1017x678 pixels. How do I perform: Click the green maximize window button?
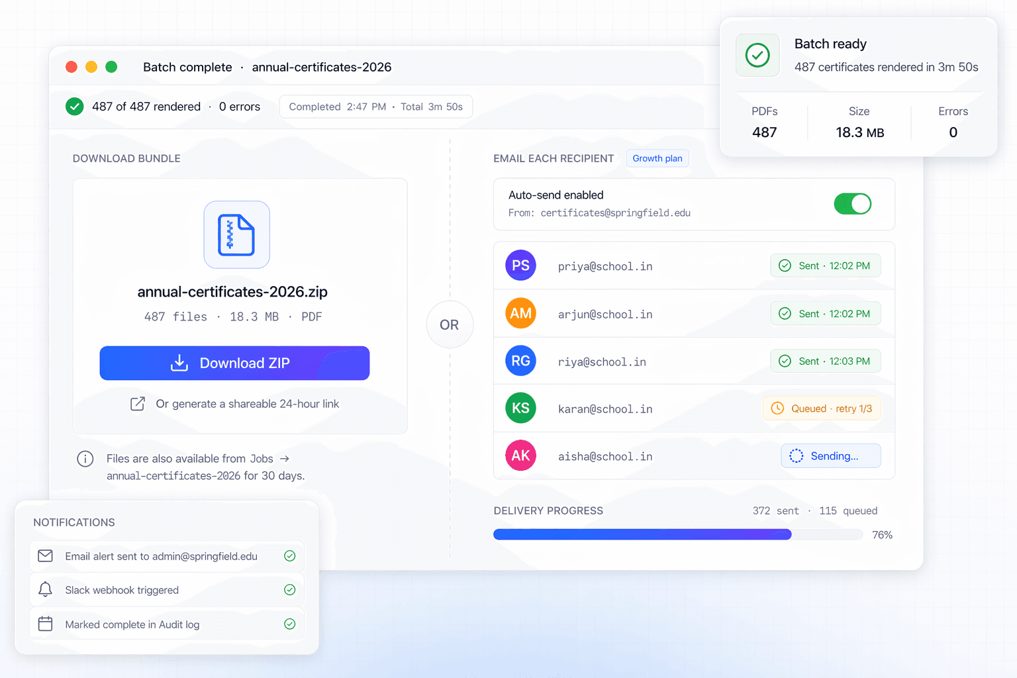tap(111, 67)
